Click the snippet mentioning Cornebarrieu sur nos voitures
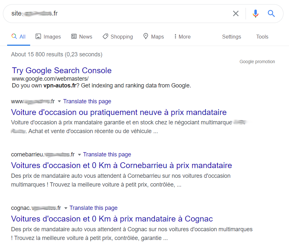 click(121, 180)
